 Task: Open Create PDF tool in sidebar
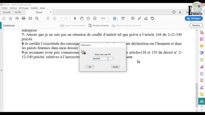coord(201,32)
